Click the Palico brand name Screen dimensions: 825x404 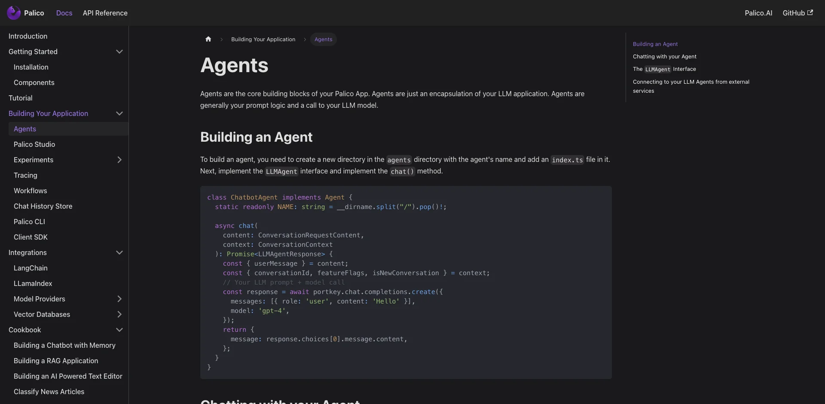[34, 13]
